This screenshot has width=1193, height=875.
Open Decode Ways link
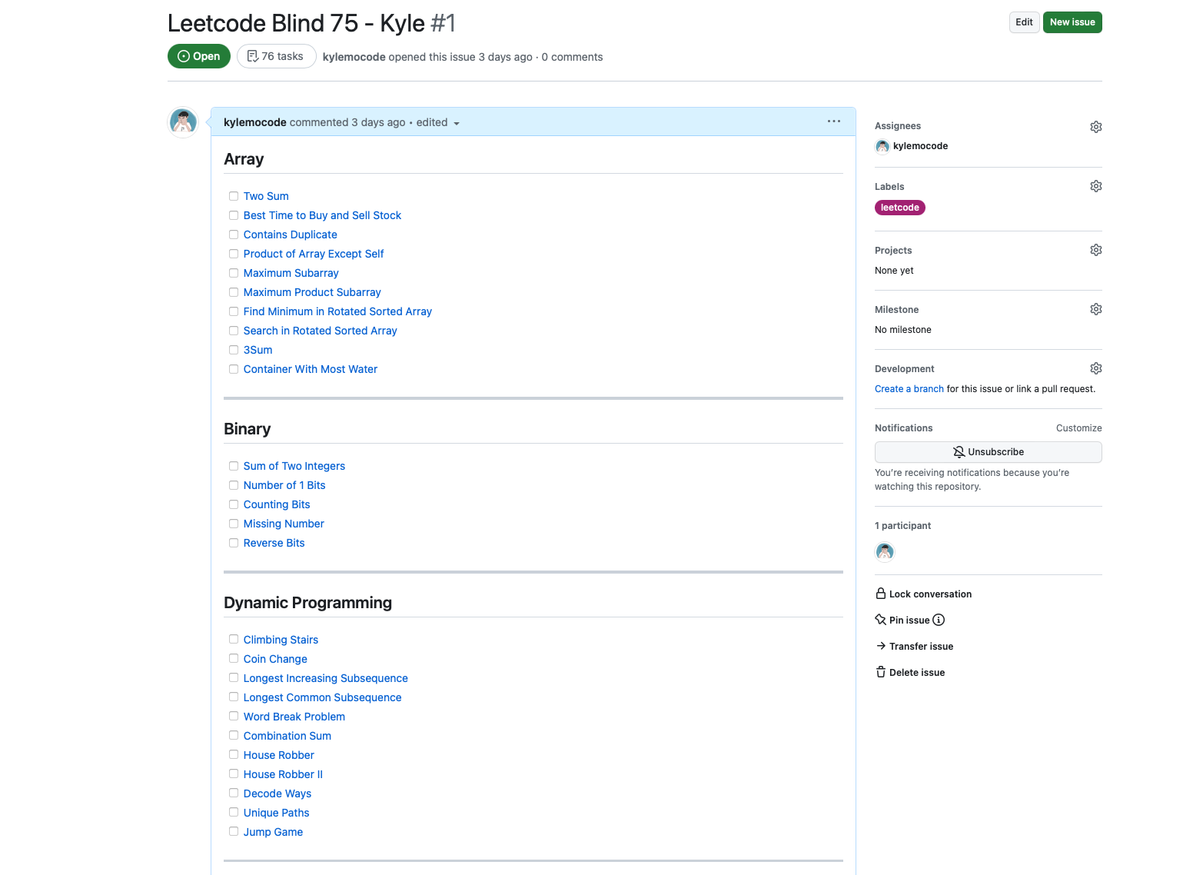coord(277,793)
